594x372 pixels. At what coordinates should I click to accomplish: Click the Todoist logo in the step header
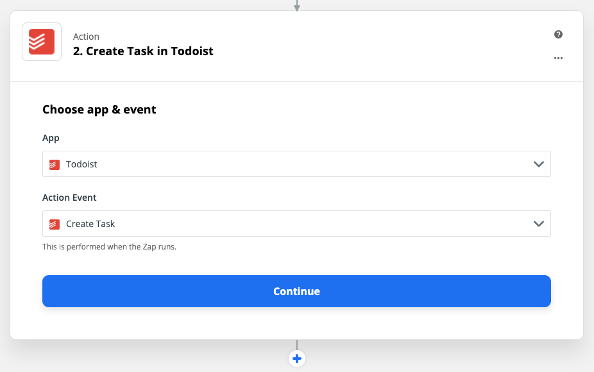41,41
